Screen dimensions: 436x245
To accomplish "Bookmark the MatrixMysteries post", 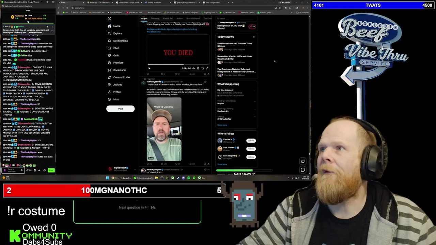I will click(x=205, y=164).
